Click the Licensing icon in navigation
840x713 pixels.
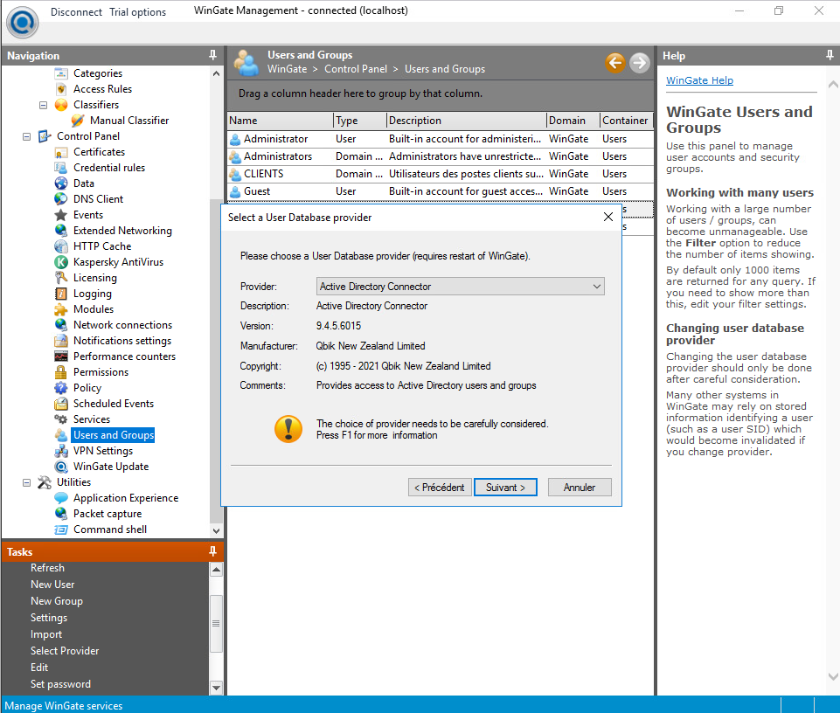(x=60, y=278)
